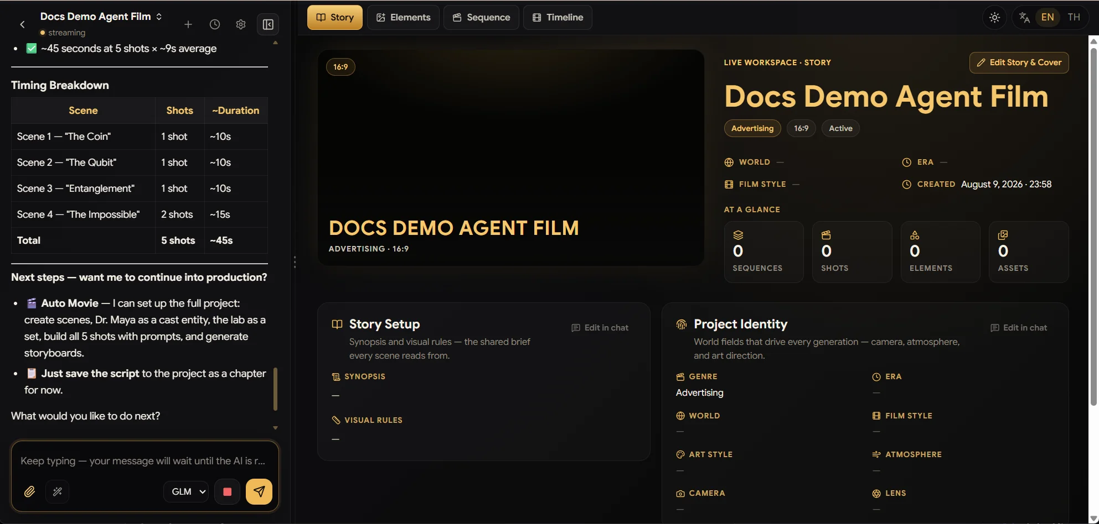Click the Advertising genre tag

pyautogui.click(x=752, y=128)
